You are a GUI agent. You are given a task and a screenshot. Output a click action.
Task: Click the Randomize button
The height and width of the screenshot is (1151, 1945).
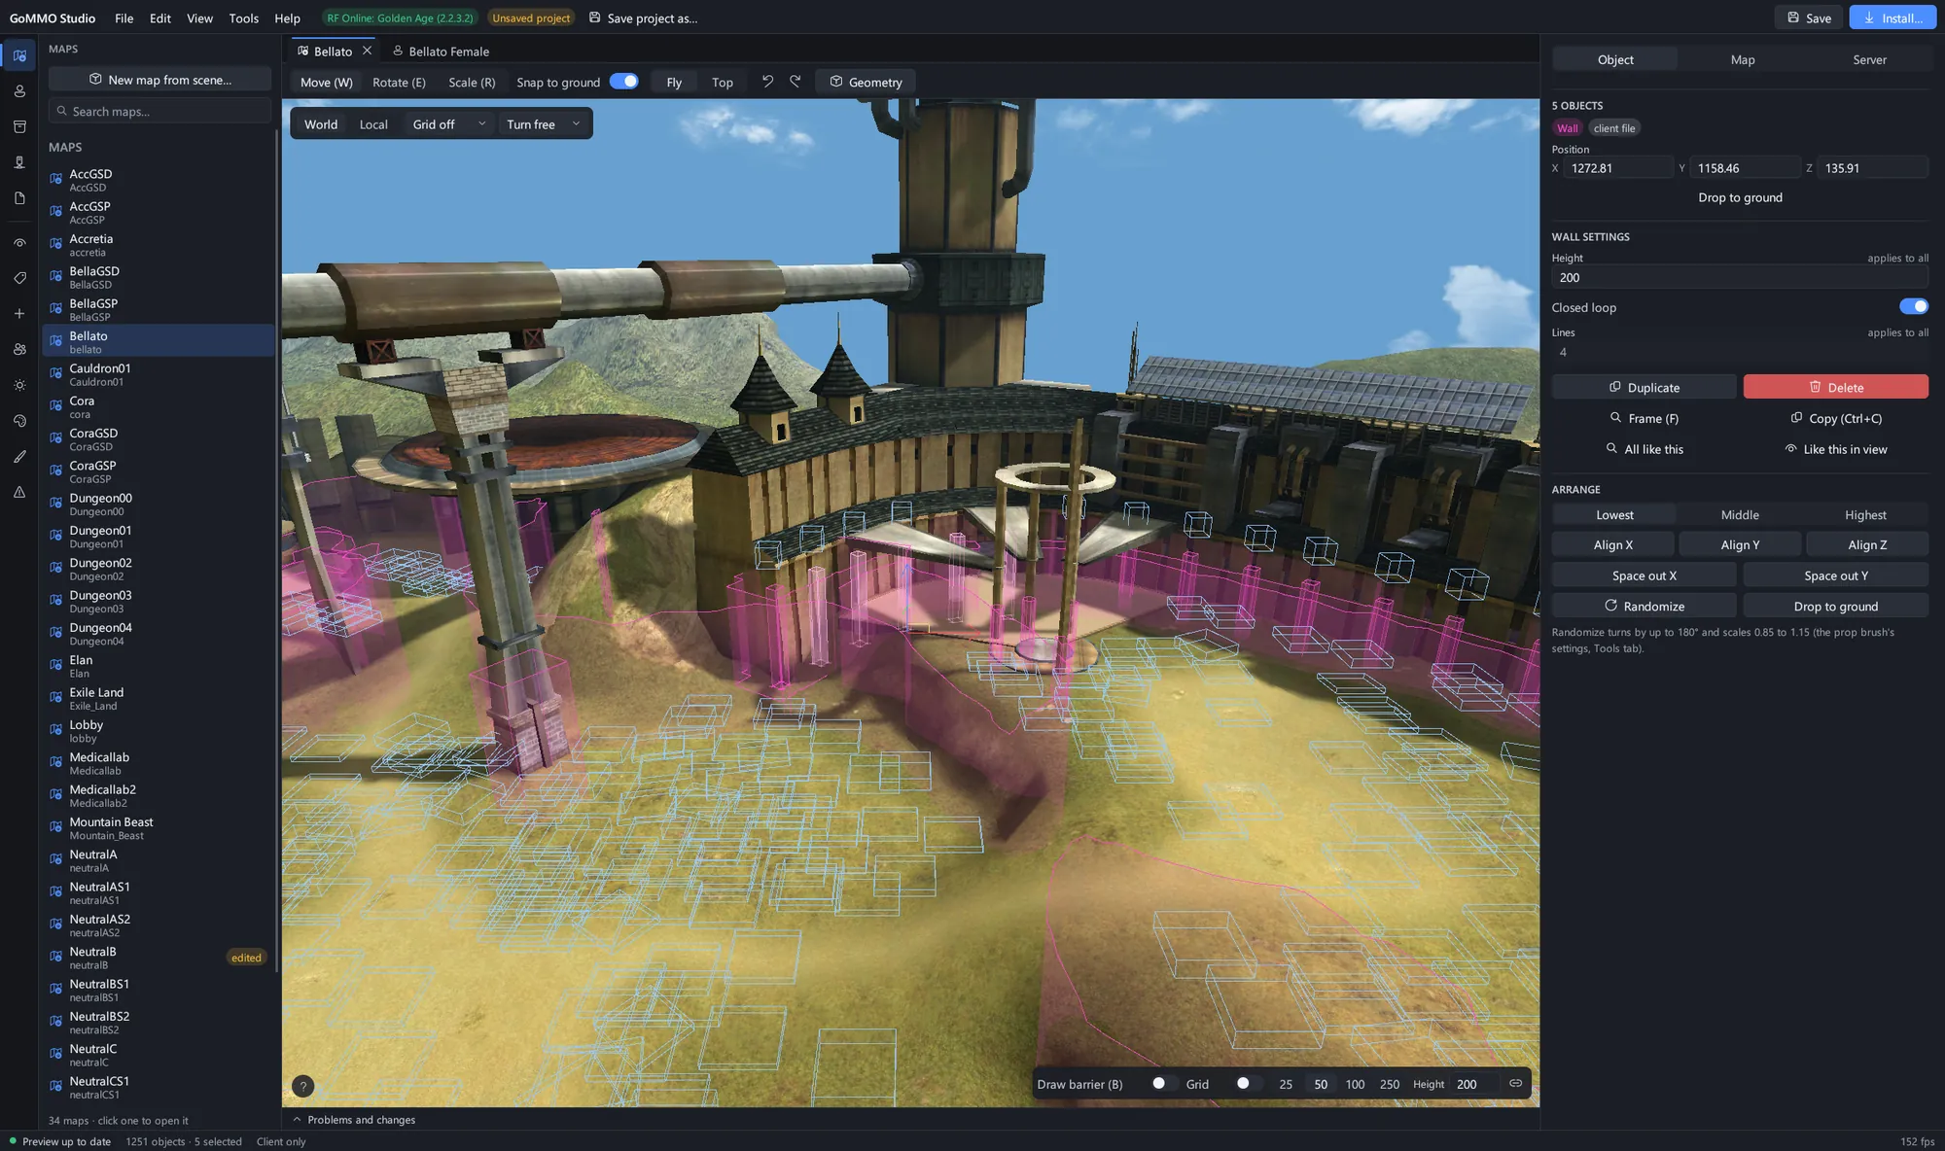point(1644,606)
